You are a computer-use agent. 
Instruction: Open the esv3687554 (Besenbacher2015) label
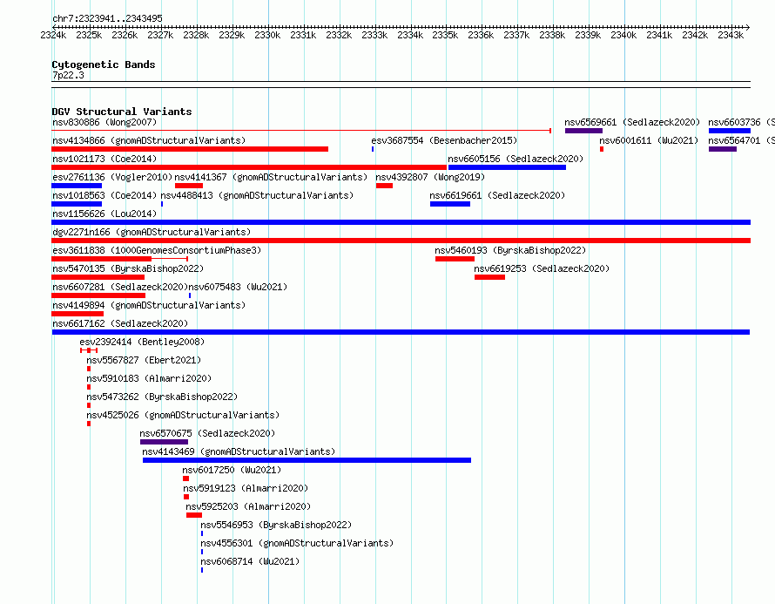coord(444,140)
